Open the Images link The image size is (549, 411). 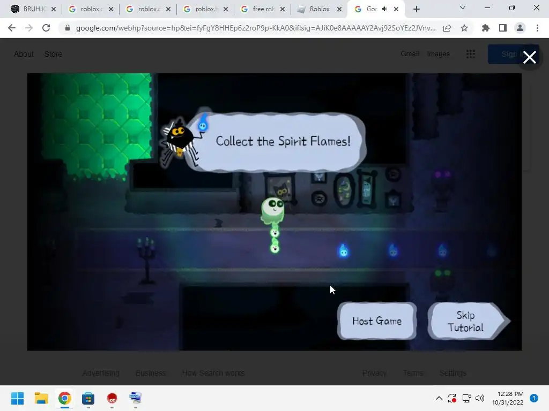(x=439, y=54)
